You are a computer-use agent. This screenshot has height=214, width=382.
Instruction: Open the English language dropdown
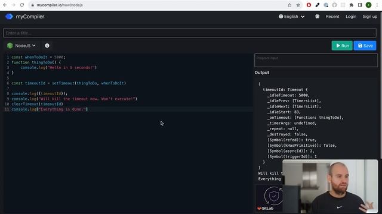[x=292, y=17]
